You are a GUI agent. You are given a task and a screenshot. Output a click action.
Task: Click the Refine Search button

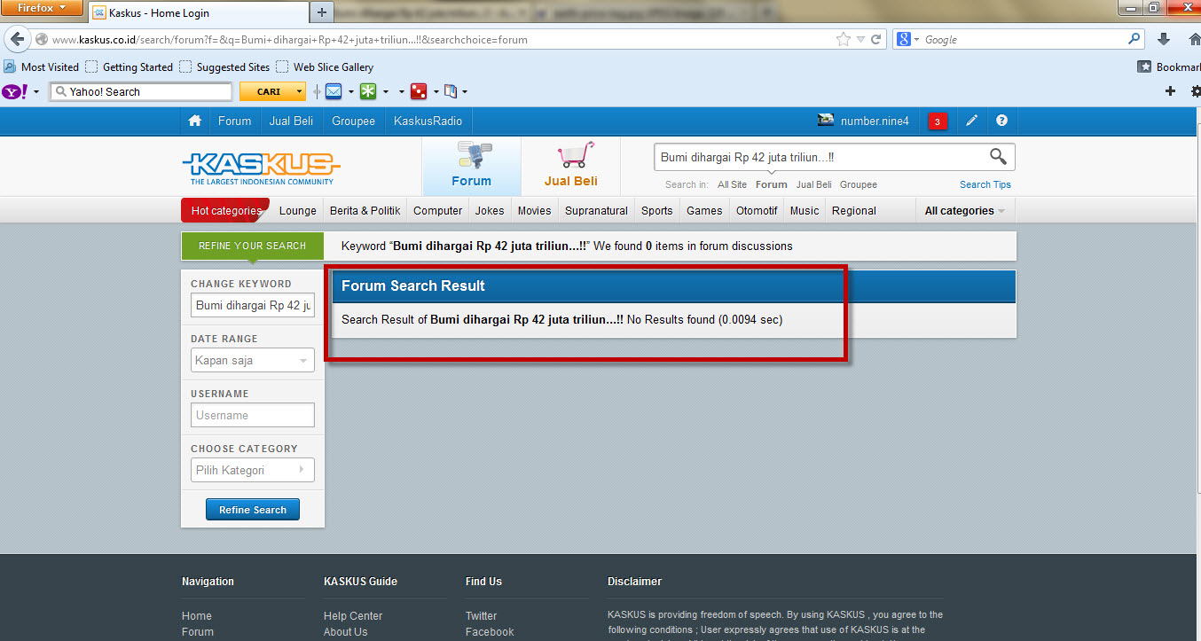(x=253, y=510)
